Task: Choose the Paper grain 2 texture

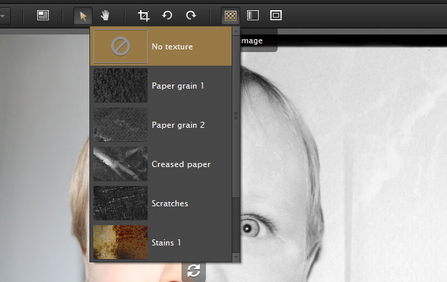Action: (x=161, y=124)
